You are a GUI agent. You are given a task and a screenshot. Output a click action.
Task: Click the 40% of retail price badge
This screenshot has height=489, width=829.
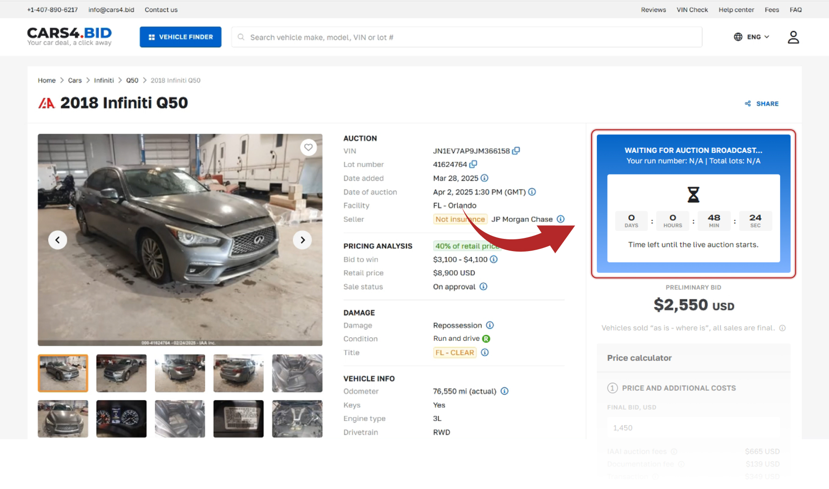point(467,246)
